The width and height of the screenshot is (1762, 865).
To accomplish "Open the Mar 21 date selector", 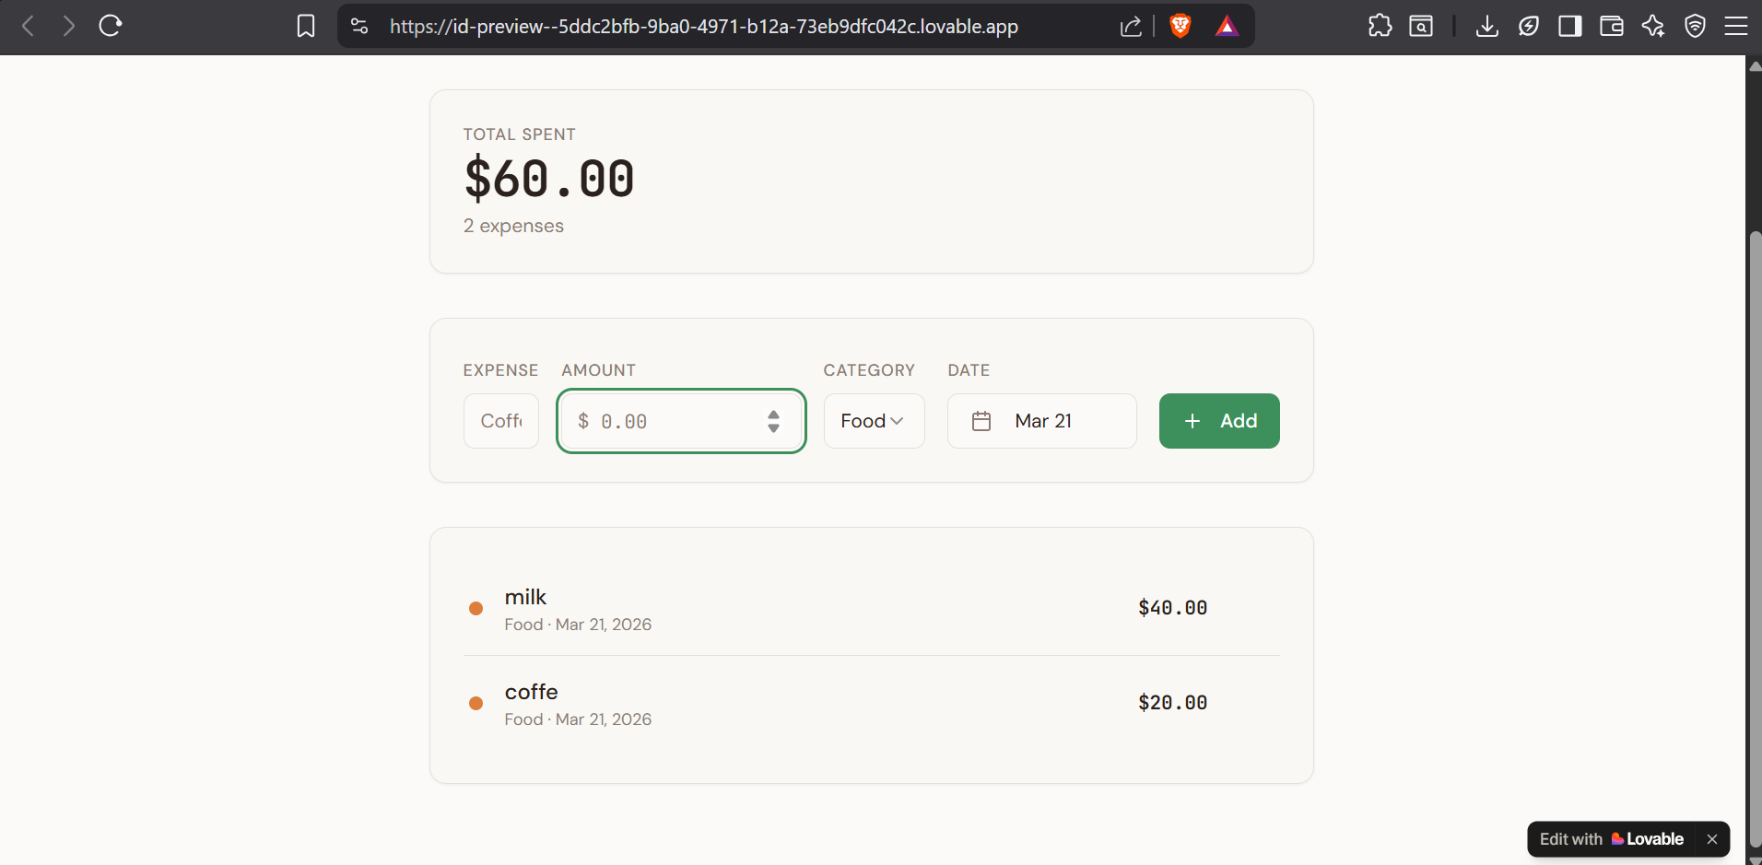I will point(1042,420).
